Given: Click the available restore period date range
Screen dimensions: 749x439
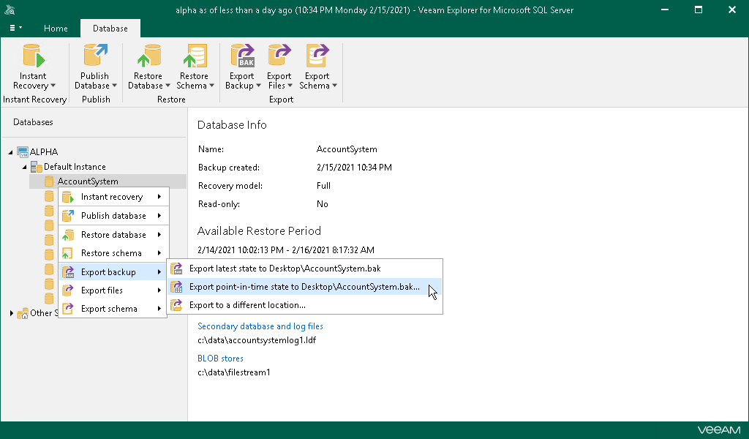Looking at the screenshot, I should 286,249.
